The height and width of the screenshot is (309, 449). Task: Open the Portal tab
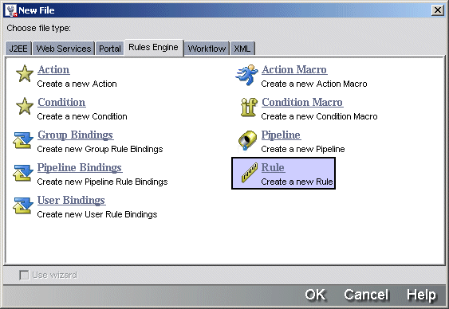pos(110,49)
